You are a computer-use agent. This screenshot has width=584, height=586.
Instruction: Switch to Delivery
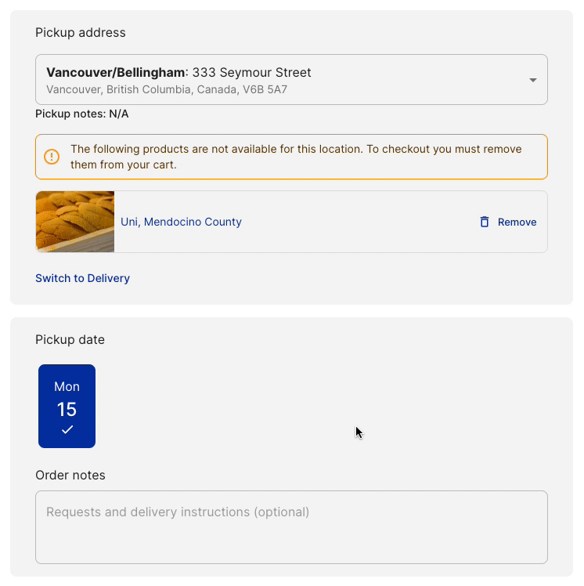82,278
